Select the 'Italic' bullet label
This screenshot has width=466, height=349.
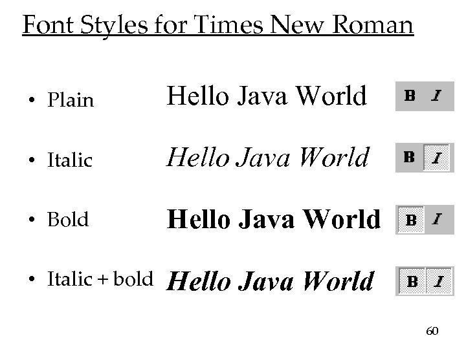tap(70, 161)
